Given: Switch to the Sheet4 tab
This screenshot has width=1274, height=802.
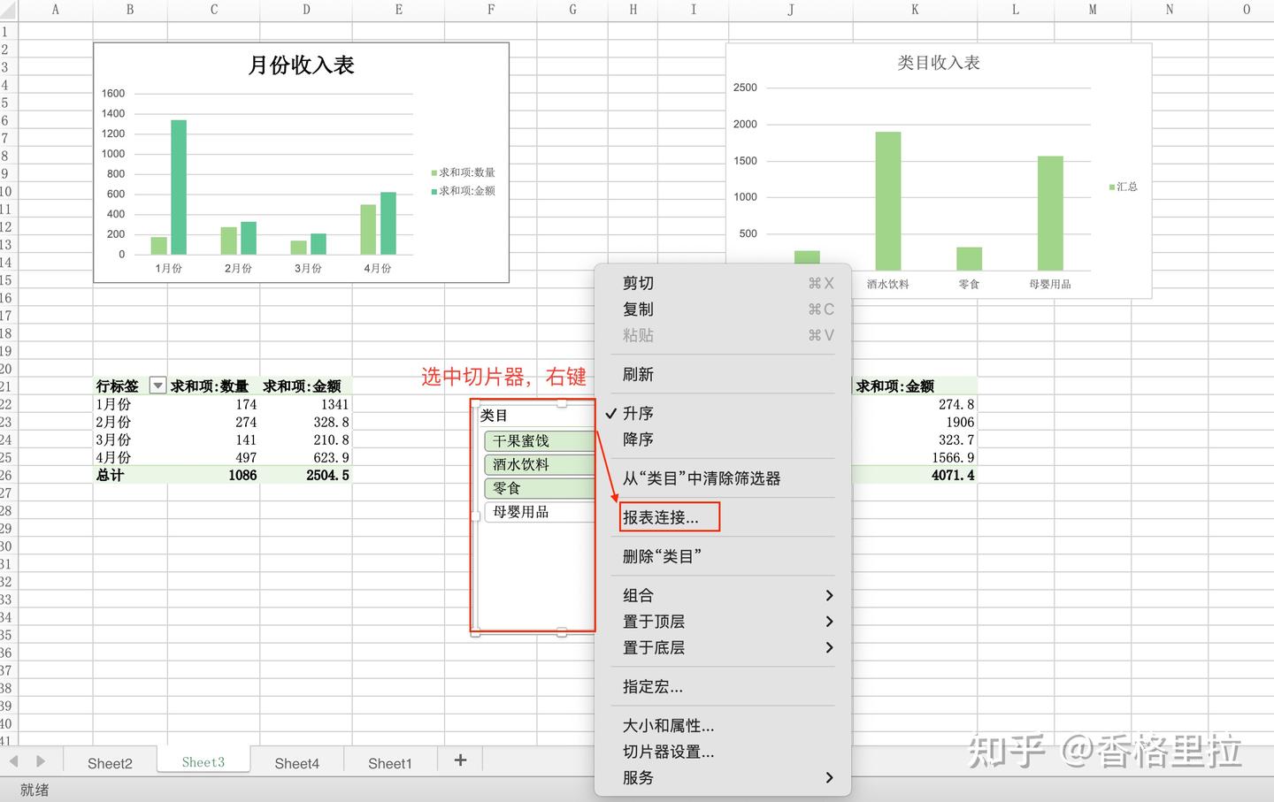Looking at the screenshot, I should 296,763.
